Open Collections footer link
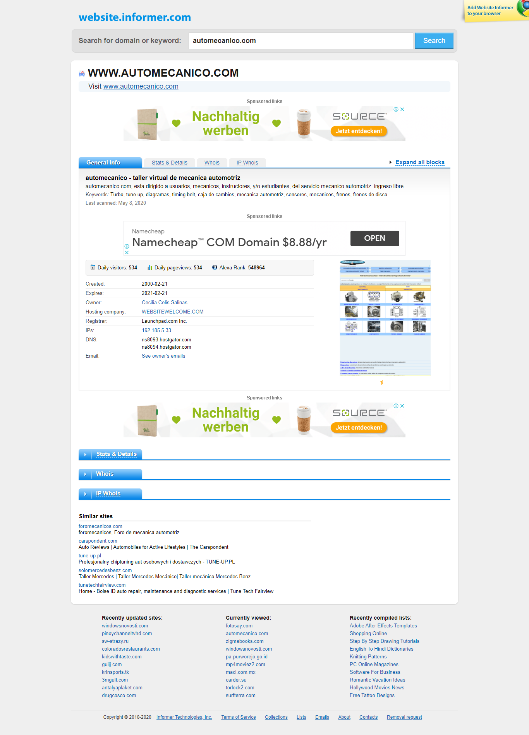The height and width of the screenshot is (735, 529). coord(276,717)
